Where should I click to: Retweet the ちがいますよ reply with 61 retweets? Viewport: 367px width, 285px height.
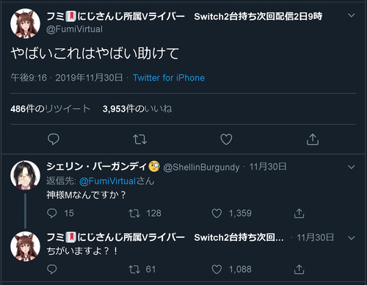134,270
